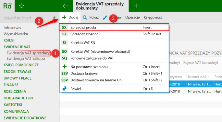Select the Nr wew. FS 2... row cell
The width and height of the screenshot is (222, 122).
(x=200, y=91)
